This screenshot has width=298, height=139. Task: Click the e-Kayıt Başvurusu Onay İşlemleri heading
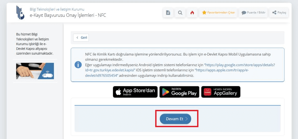68,15
